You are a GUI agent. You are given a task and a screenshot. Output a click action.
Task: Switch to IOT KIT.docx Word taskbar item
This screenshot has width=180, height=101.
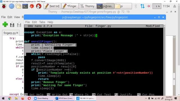click(64, 98)
